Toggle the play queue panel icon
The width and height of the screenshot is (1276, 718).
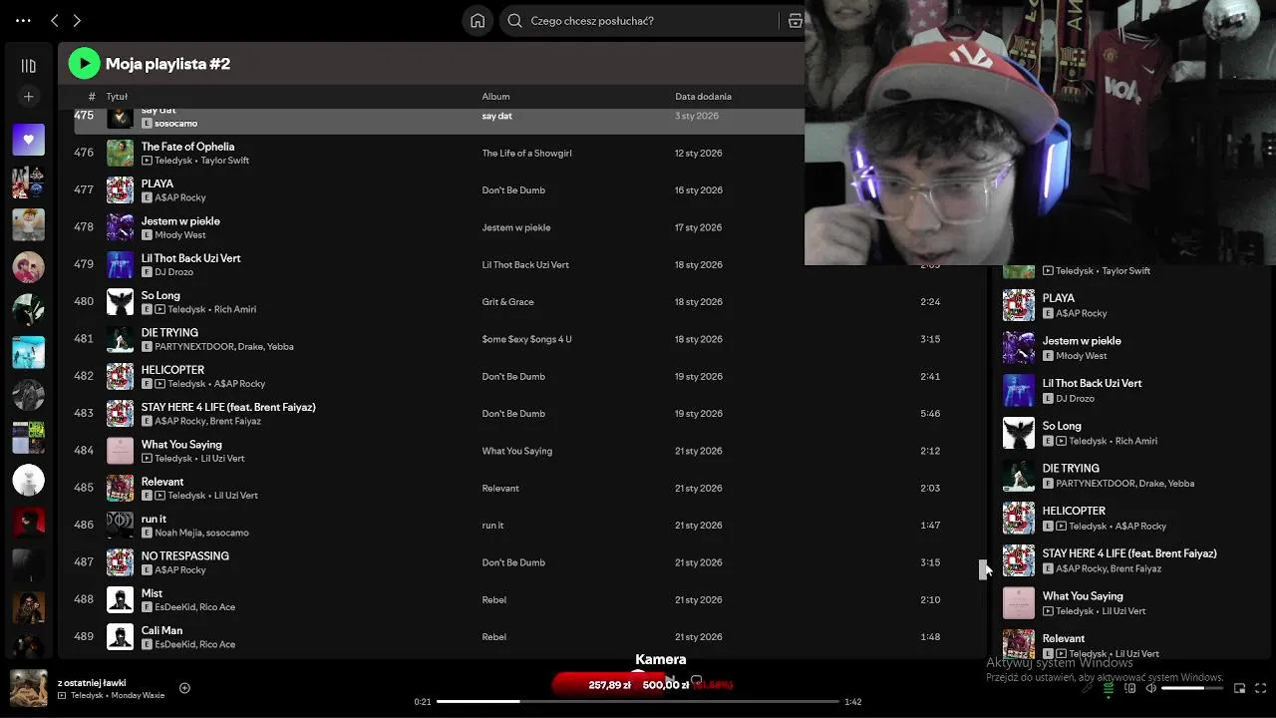tap(1109, 688)
